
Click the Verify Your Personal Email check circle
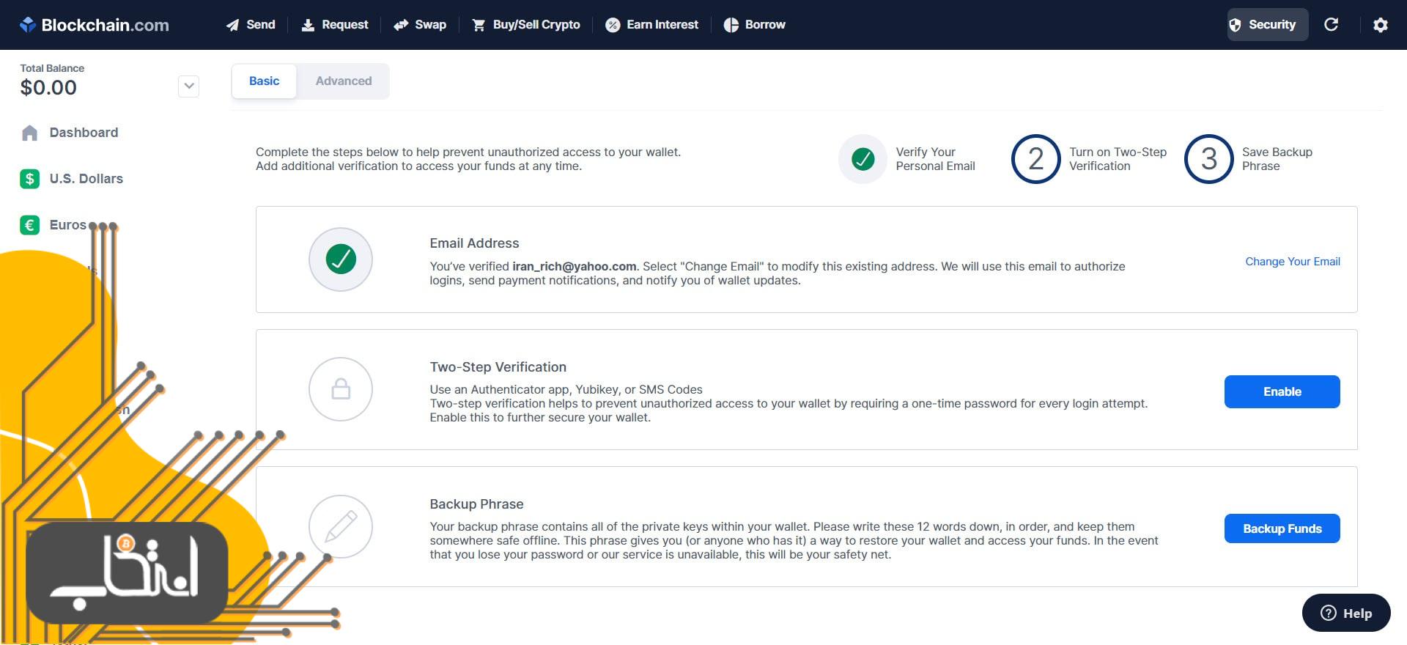[863, 159]
